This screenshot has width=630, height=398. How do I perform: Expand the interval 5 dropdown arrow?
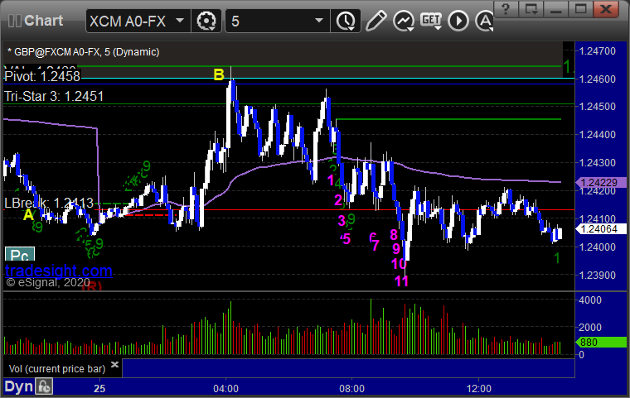point(319,21)
